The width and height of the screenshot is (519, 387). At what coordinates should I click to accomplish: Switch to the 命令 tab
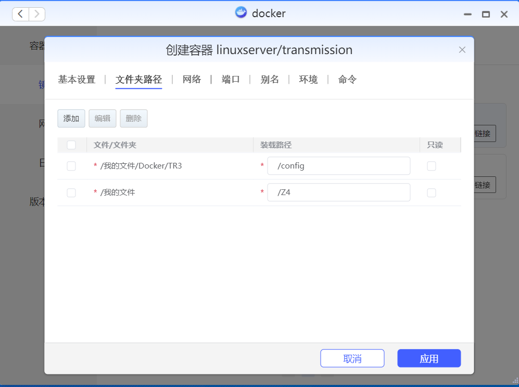(x=347, y=80)
